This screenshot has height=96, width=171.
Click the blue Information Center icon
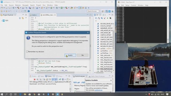29,11
